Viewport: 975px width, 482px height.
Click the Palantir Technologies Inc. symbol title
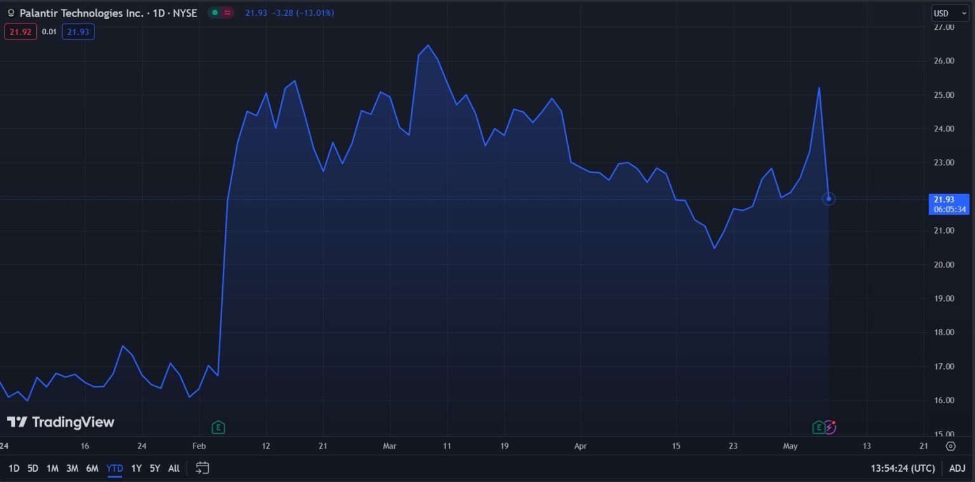tap(81, 13)
